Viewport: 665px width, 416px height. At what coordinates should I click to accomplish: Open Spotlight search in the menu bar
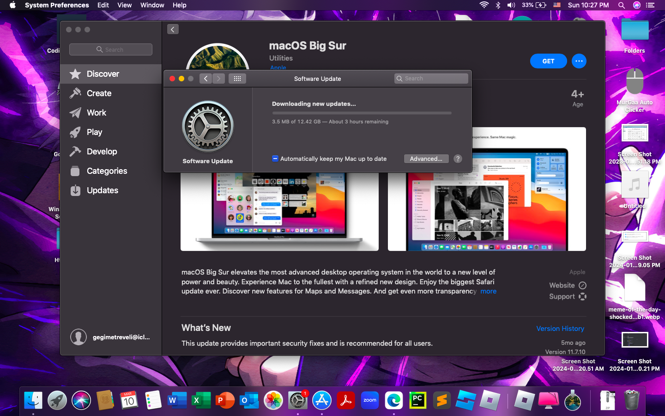click(622, 5)
